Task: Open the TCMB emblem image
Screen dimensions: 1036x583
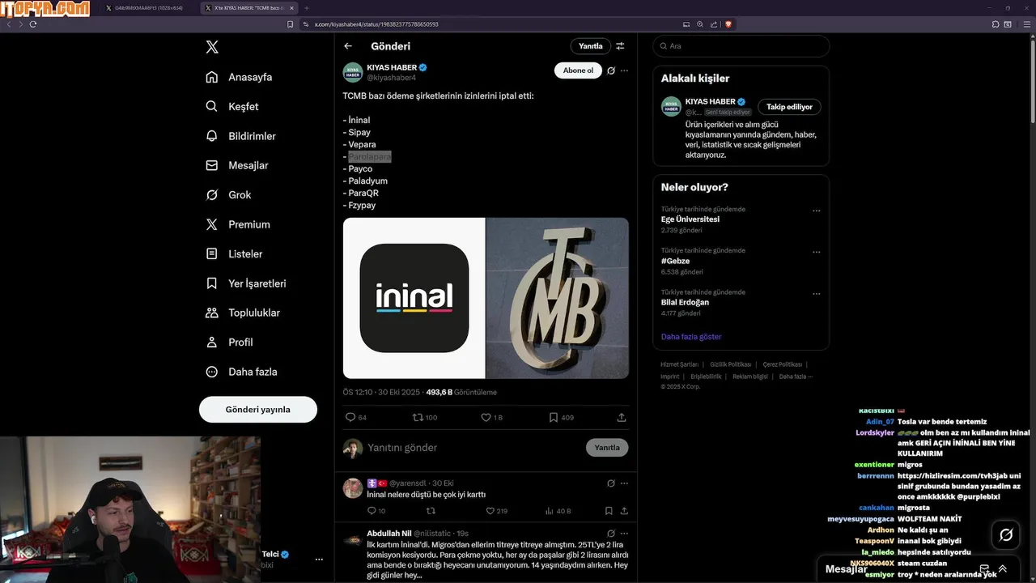Action: (558, 298)
